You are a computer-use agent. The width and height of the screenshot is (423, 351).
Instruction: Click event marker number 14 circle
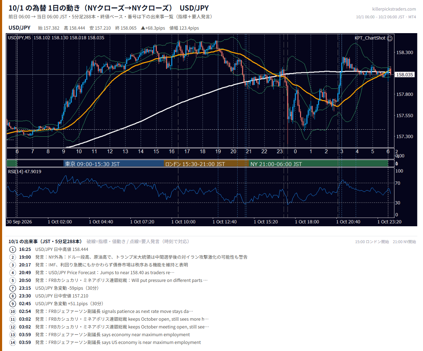click(13, 343)
